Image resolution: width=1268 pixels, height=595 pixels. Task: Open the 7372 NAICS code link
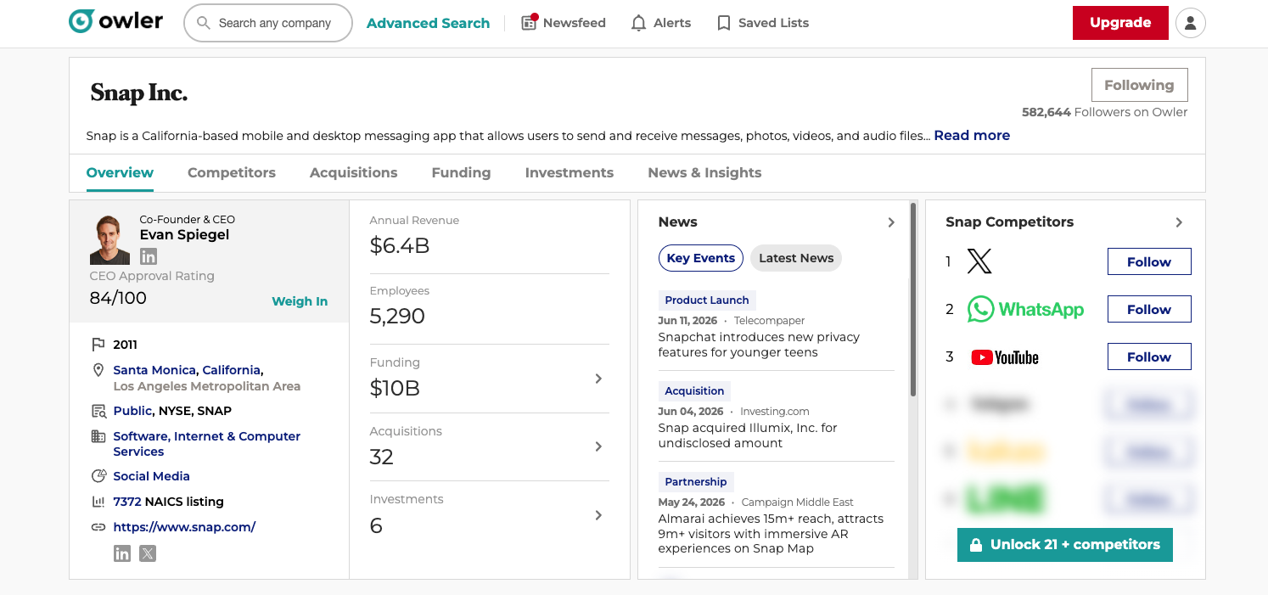click(x=127, y=502)
